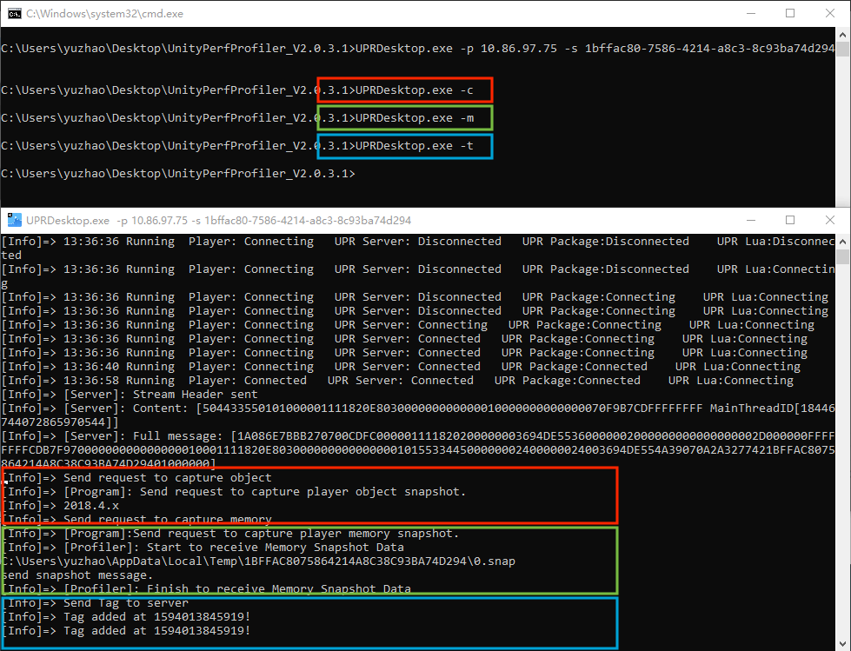Click the UPRDesktop.exe window title bar icon
851x651 pixels.
coord(14,221)
